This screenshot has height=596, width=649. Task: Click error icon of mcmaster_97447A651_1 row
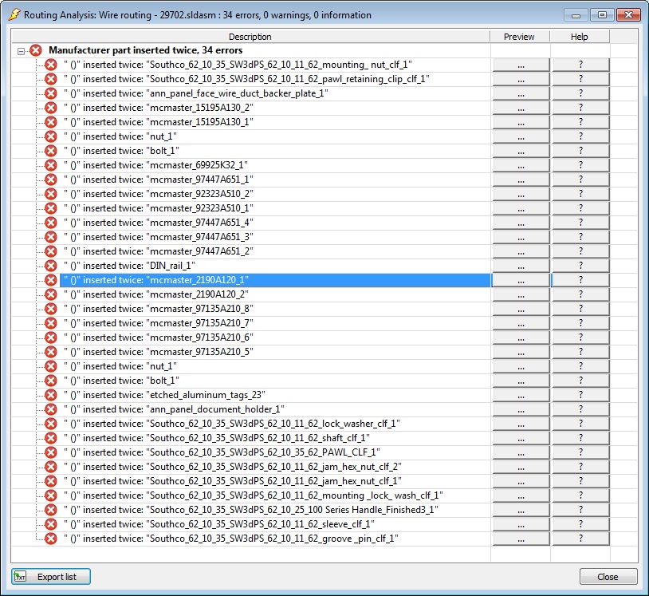pyautogui.click(x=51, y=180)
